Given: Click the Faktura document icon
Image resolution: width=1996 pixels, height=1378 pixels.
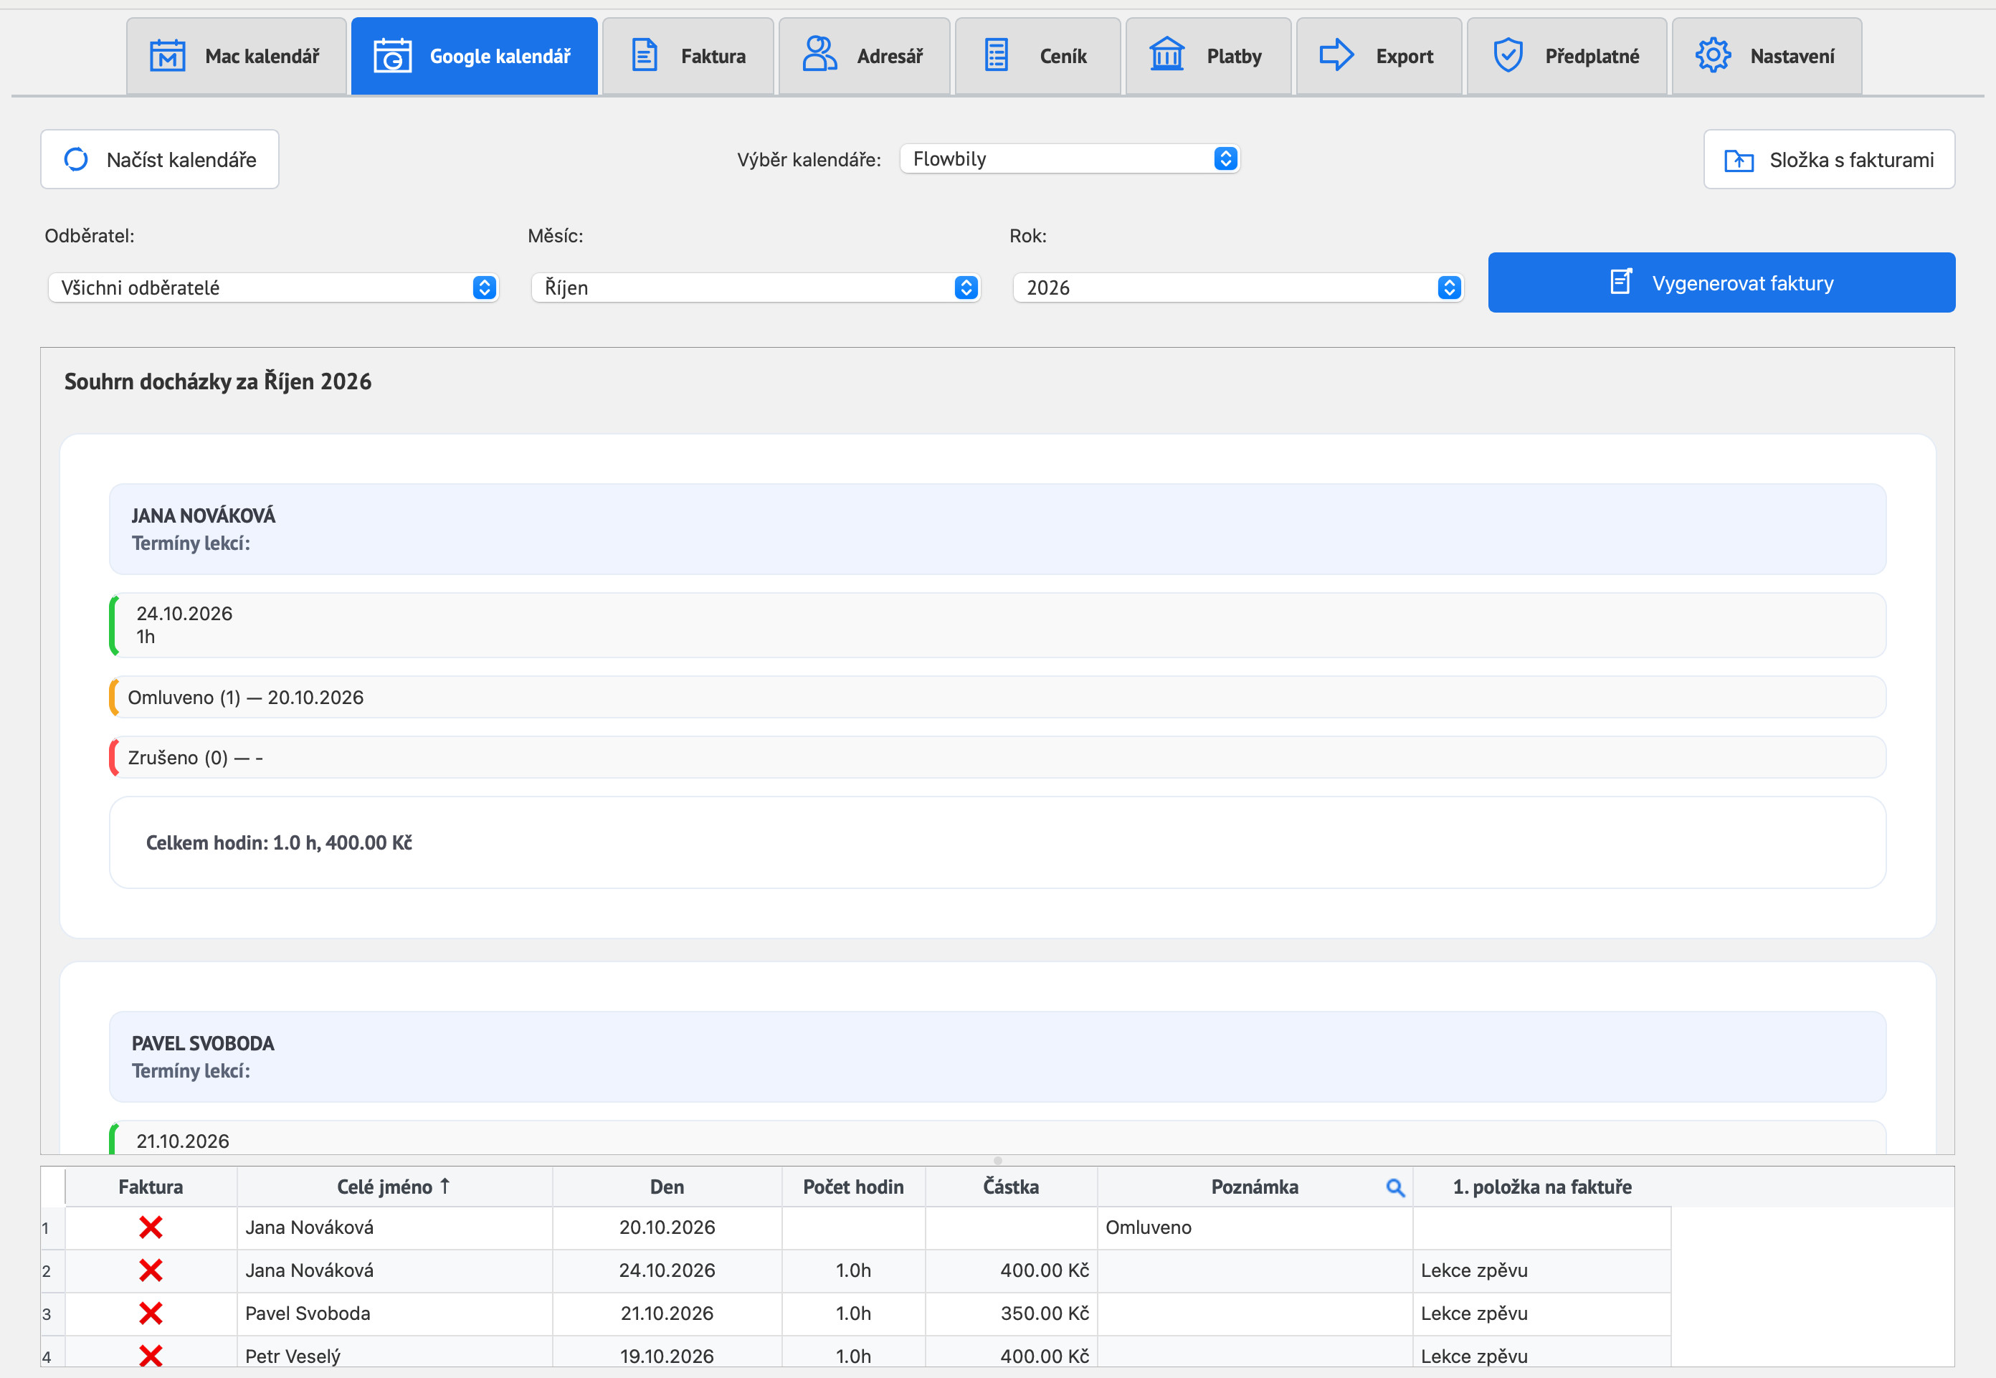Looking at the screenshot, I should 645,55.
